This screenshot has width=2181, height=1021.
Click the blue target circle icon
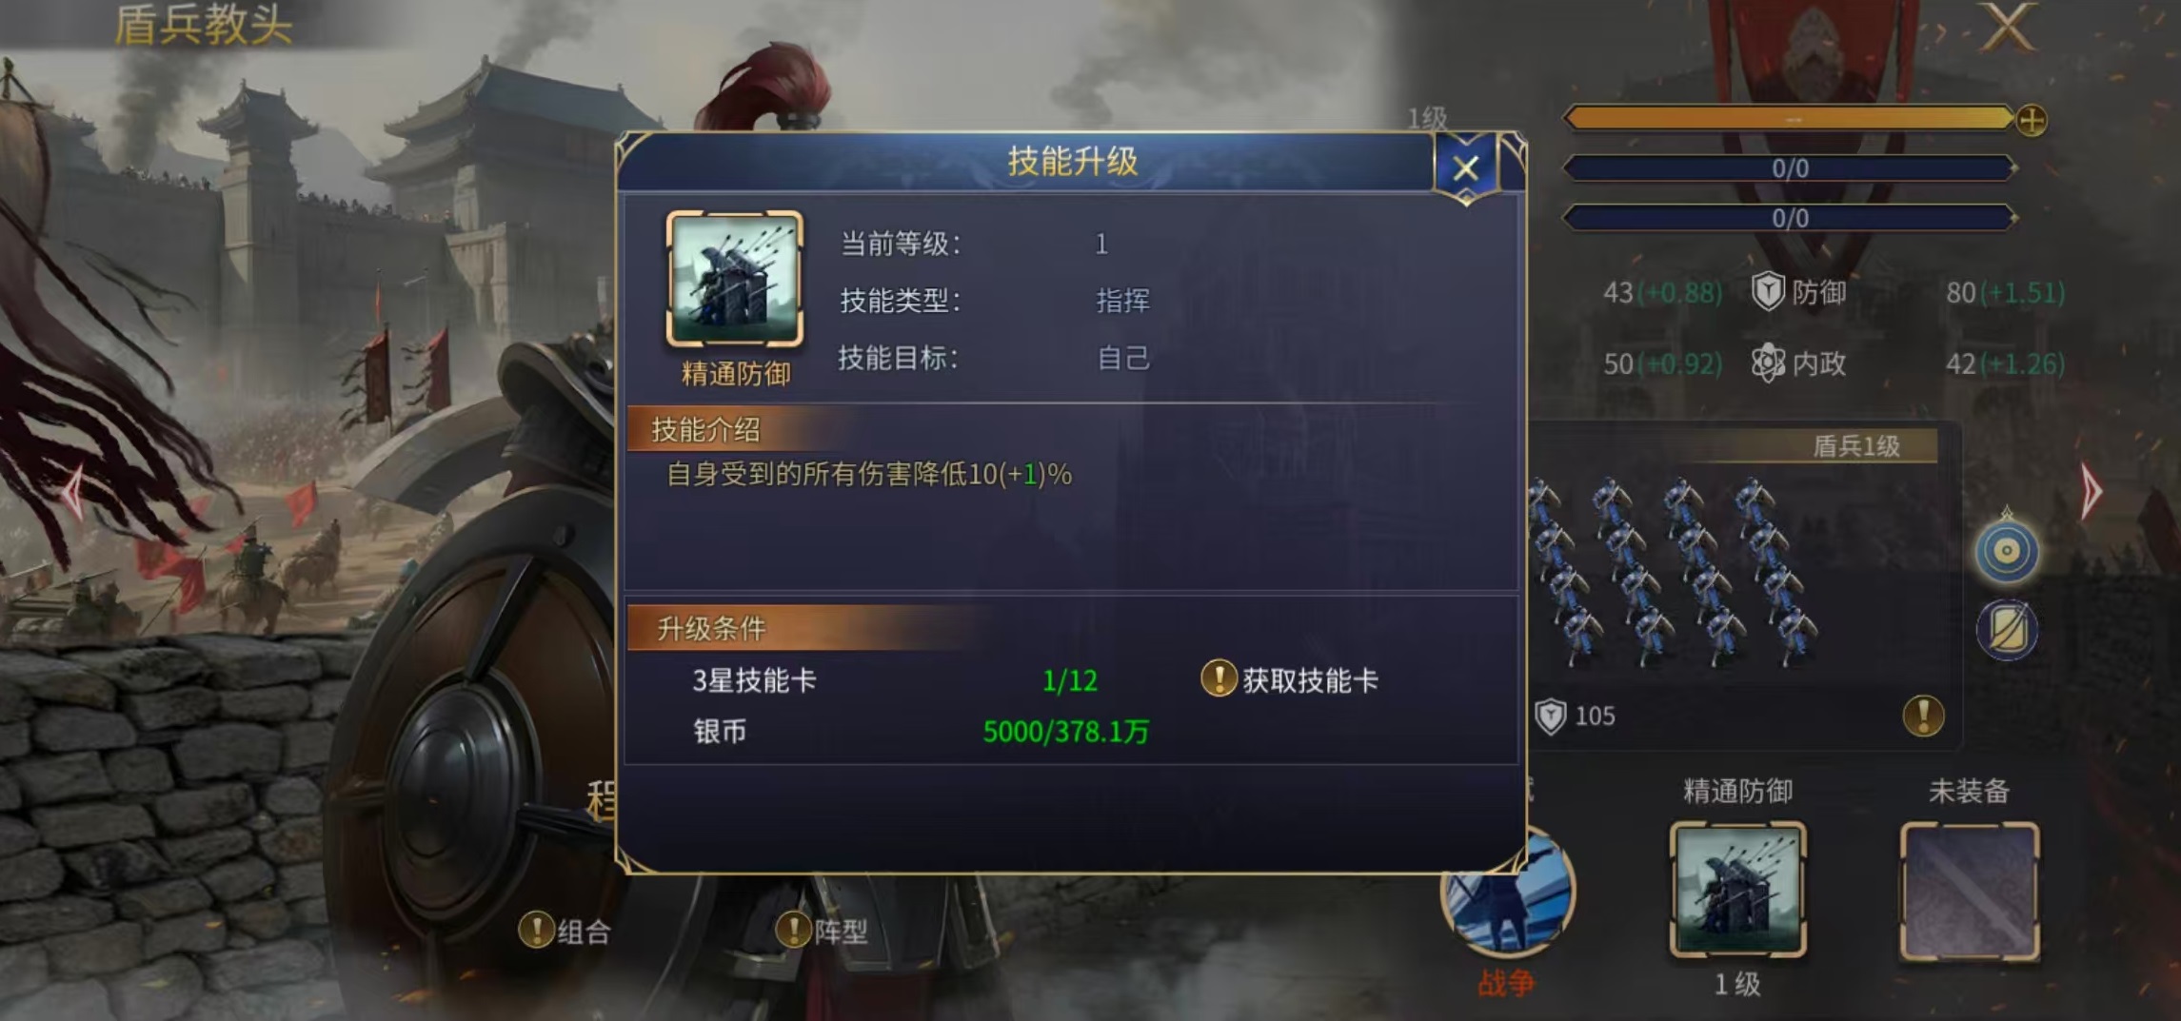[x=2007, y=550]
